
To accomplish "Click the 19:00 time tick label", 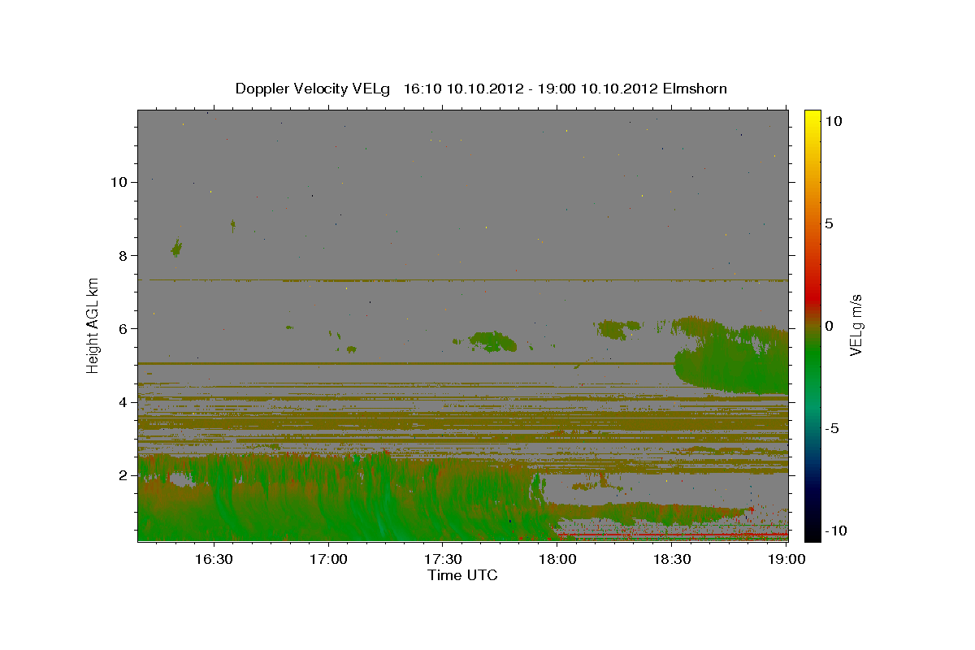I will click(786, 559).
